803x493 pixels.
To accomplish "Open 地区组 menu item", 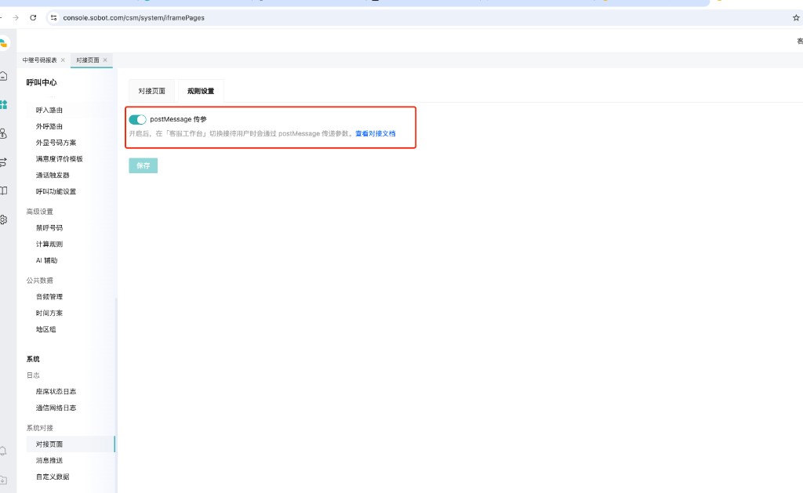I will (x=46, y=330).
